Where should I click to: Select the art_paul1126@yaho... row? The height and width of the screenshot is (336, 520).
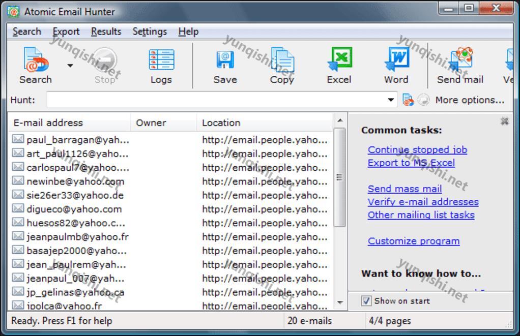[170, 154]
